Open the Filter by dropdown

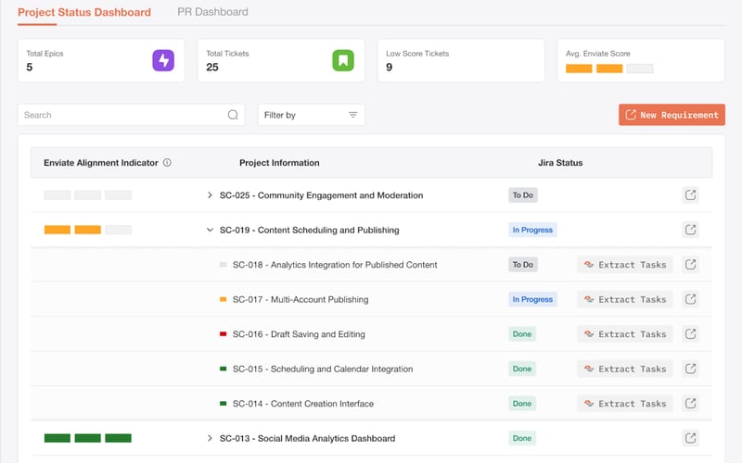coord(312,115)
